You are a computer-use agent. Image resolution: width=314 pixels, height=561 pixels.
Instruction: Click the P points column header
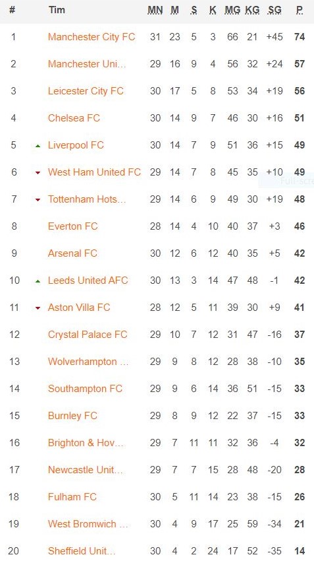[300, 11]
